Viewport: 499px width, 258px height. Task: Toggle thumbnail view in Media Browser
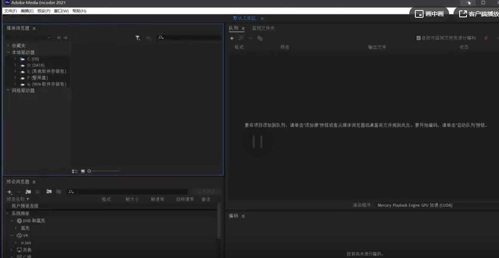(82, 171)
